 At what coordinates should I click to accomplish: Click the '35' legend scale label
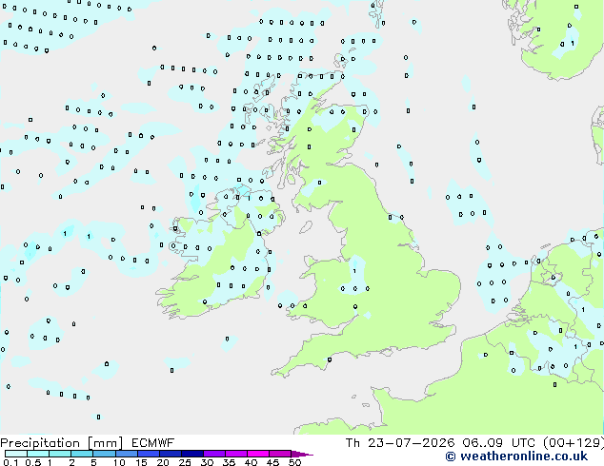click(229, 462)
